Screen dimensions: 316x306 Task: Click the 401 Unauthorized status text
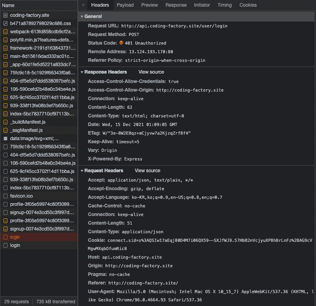[145, 43]
